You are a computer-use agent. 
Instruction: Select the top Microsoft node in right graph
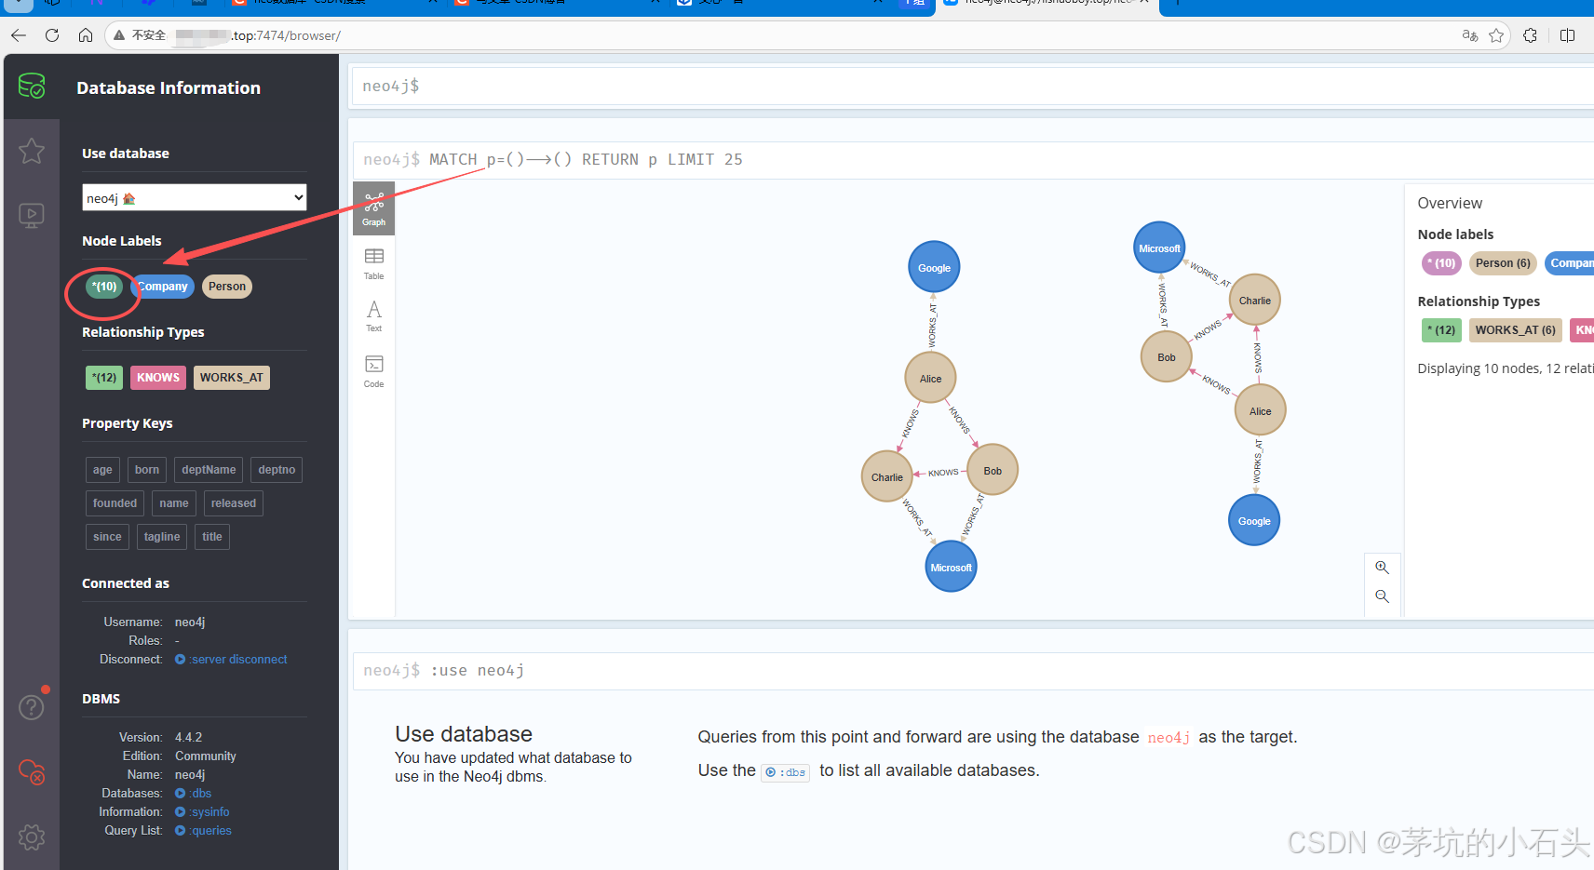click(x=1159, y=248)
